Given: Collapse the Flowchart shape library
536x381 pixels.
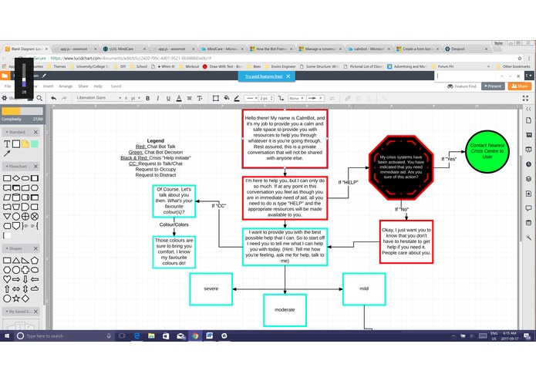Looking at the screenshot, I should [16, 167].
